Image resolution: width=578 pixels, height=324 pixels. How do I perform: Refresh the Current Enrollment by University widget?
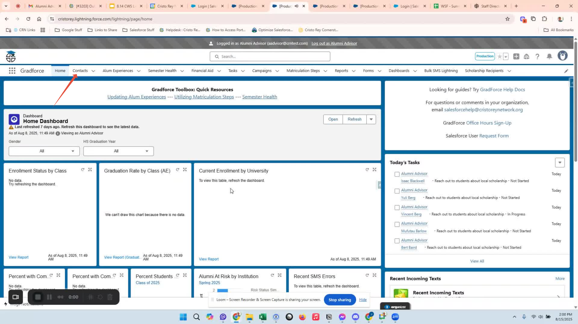click(367, 170)
